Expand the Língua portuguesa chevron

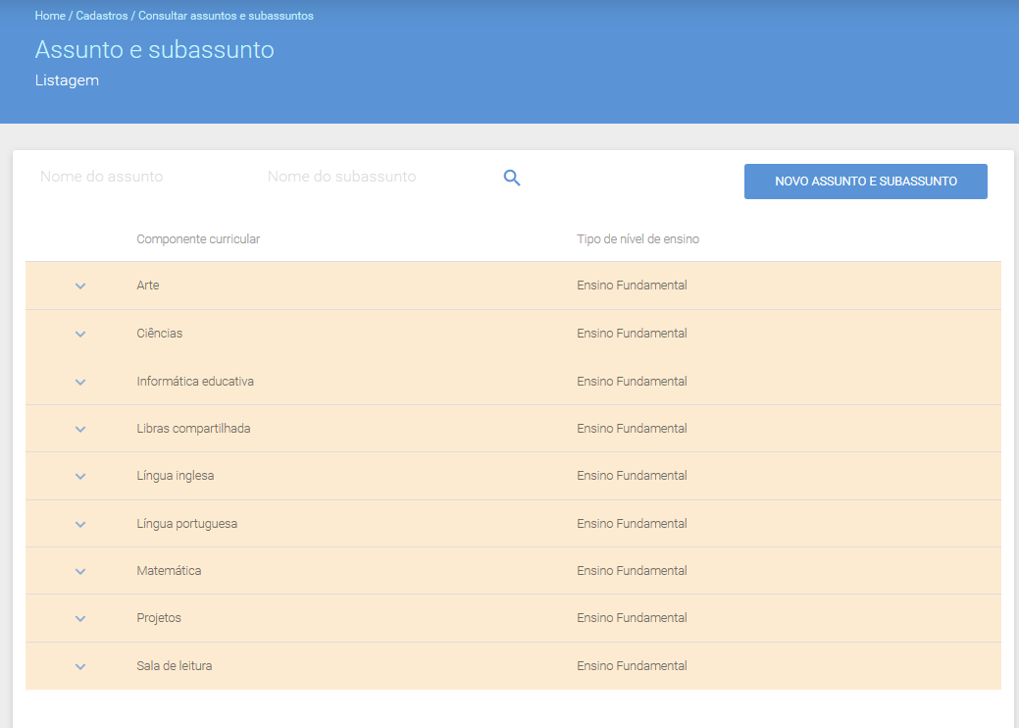pos(80,525)
